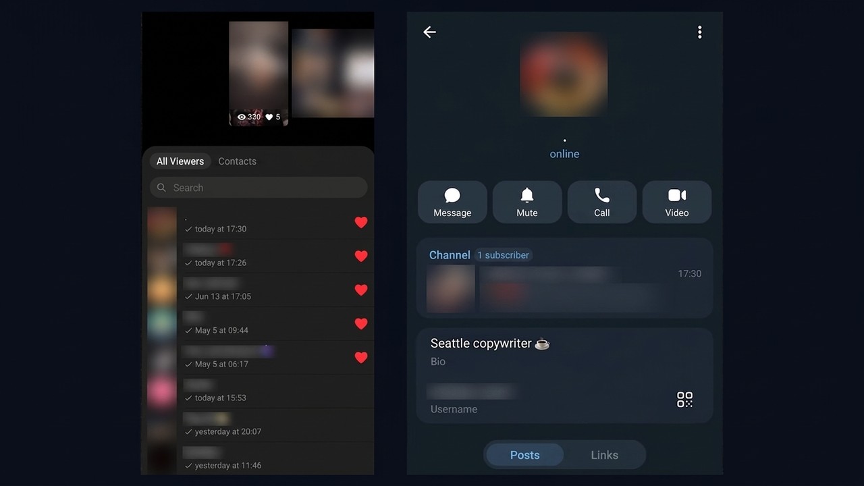Switch to the Links tab
Screen dimensions: 864x486
[605, 455]
